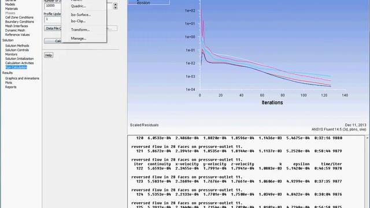Open Cell Zone Conditions
Screen dimensions: 370x208
(19, 17)
